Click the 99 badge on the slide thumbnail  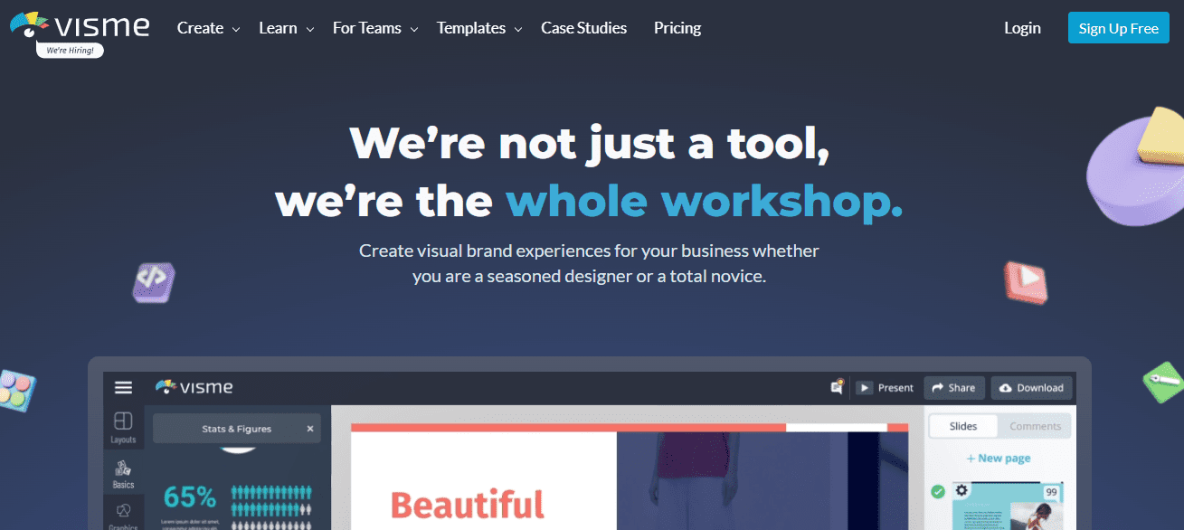(1051, 492)
